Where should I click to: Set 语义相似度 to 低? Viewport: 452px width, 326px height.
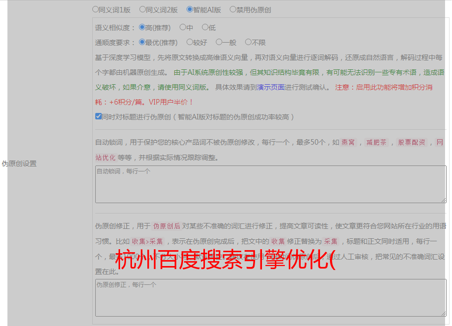point(205,27)
